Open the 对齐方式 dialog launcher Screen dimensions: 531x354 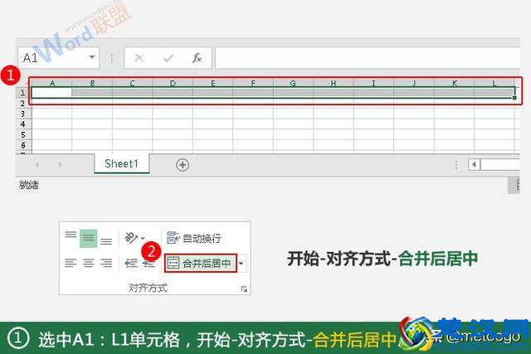pos(244,289)
